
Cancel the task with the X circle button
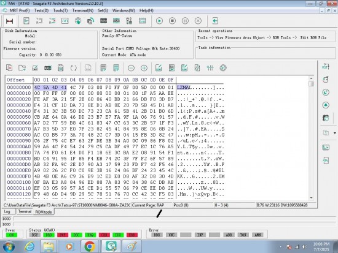point(198,21)
